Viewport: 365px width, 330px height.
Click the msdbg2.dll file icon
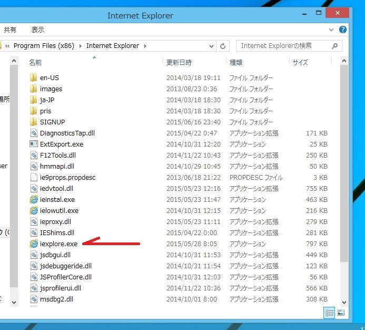click(x=34, y=299)
